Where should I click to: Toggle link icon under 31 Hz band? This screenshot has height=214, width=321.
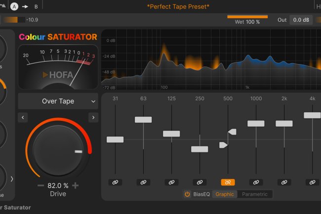[115, 182]
